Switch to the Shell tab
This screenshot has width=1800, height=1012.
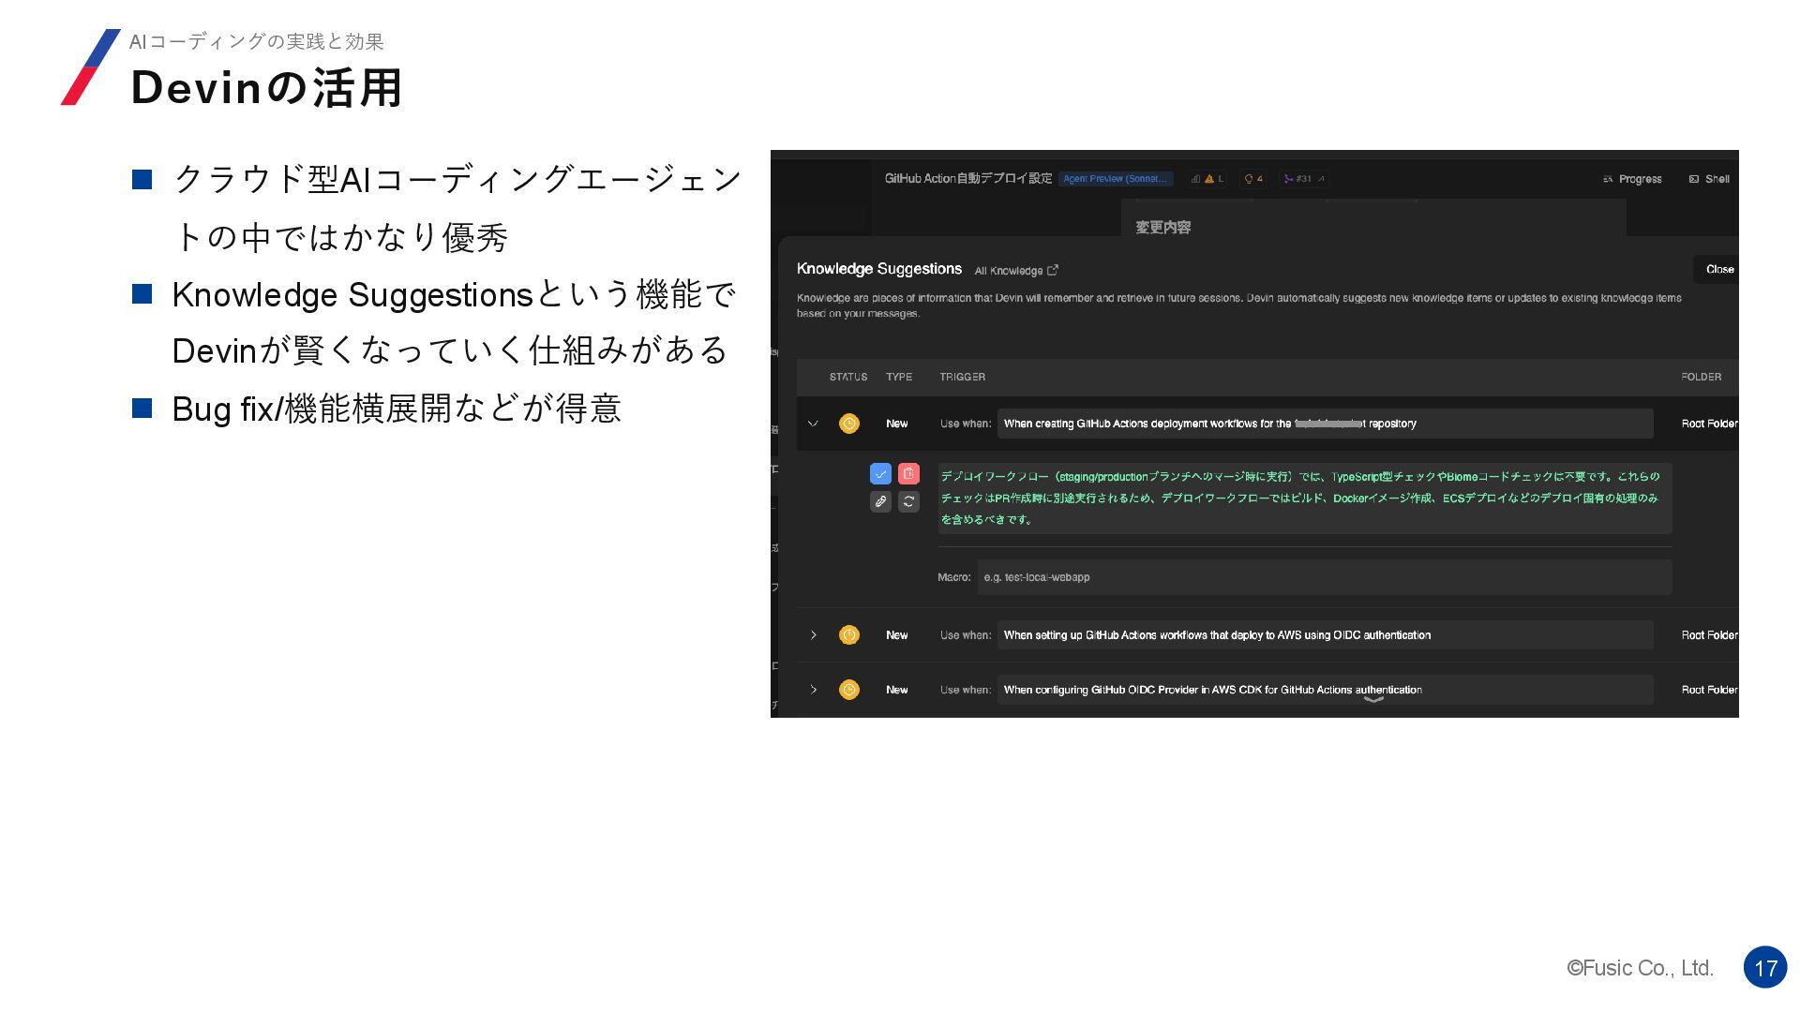(x=1709, y=179)
